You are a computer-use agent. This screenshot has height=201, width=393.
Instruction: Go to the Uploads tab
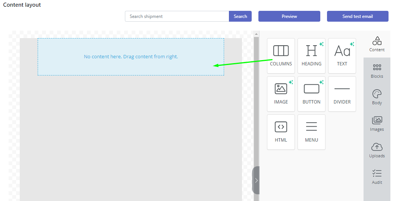[377, 150]
